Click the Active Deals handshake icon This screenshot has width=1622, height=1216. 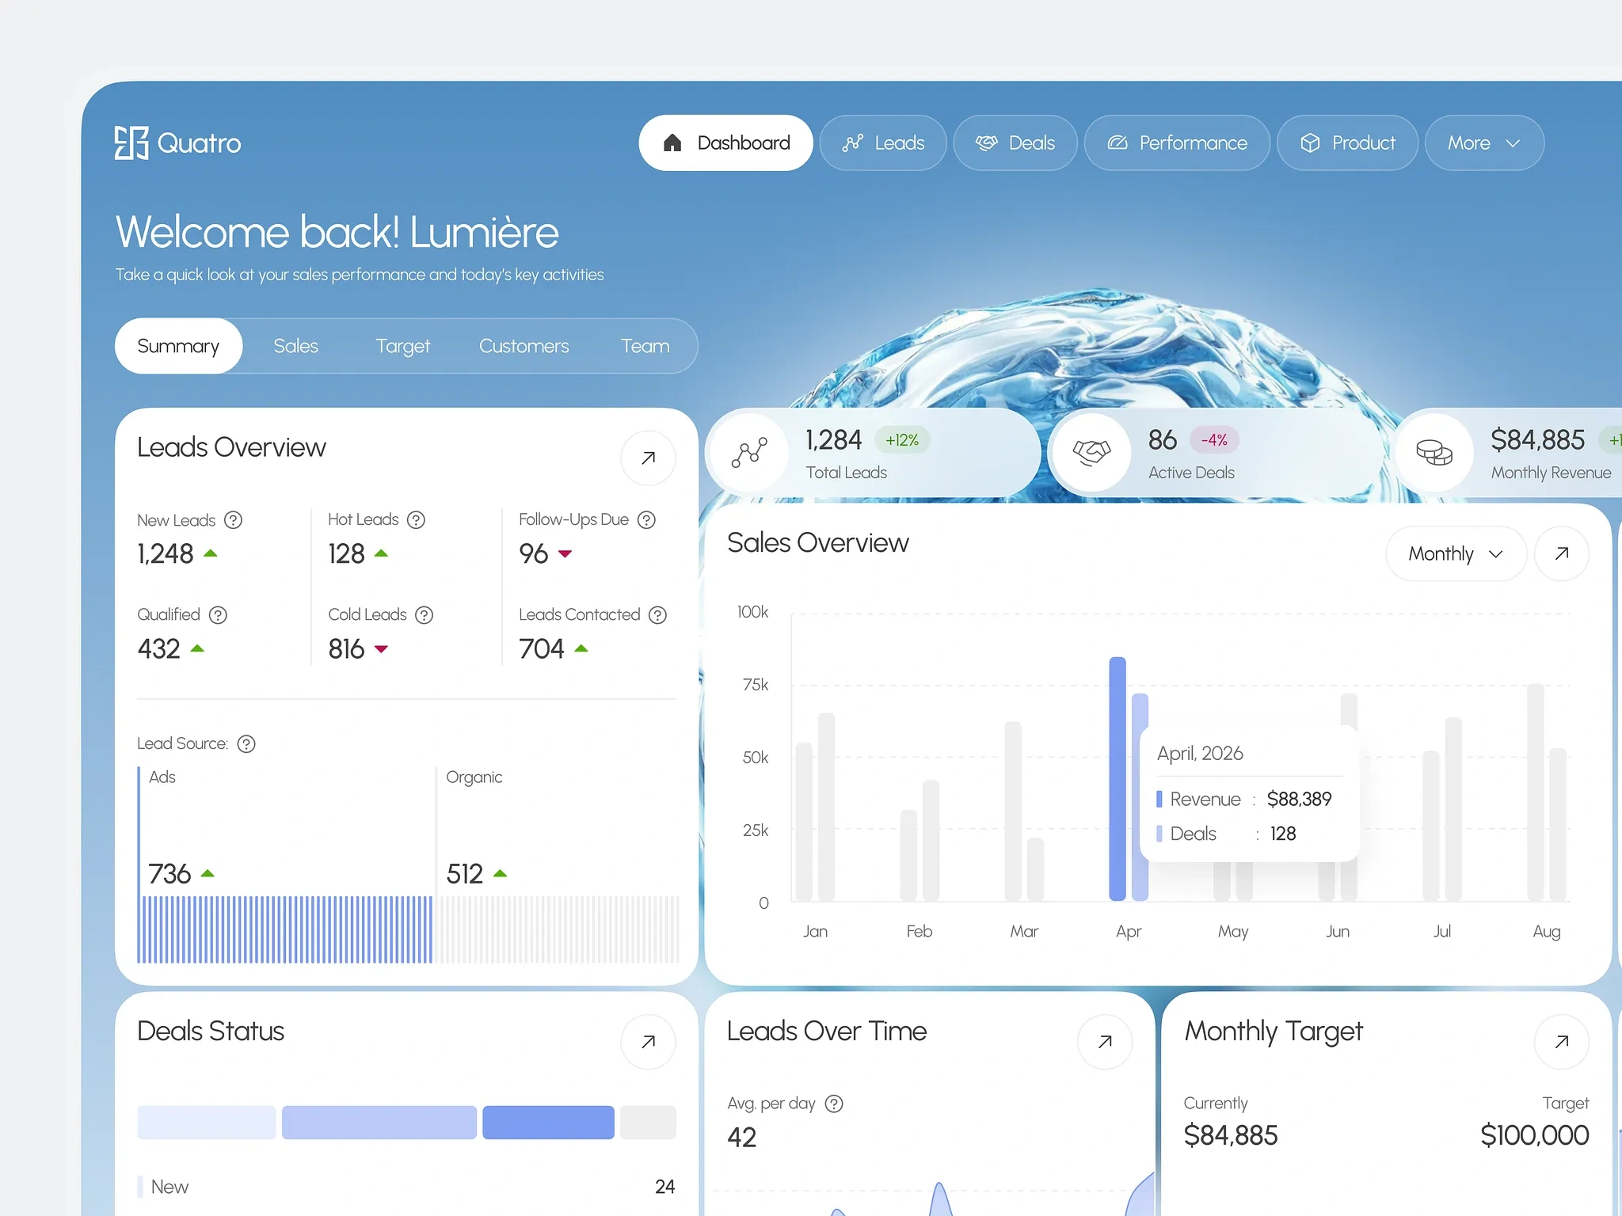pos(1091,453)
